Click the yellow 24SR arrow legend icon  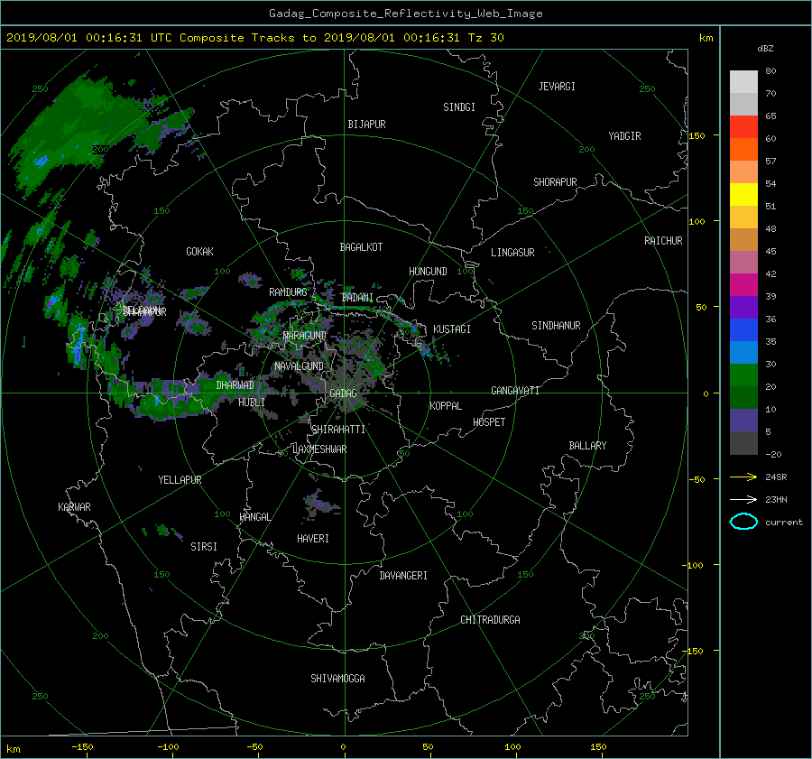[743, 477]
